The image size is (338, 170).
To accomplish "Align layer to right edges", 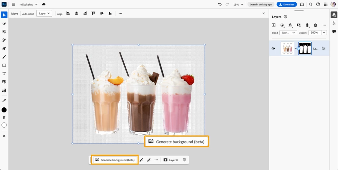I will tap(85, 13).
